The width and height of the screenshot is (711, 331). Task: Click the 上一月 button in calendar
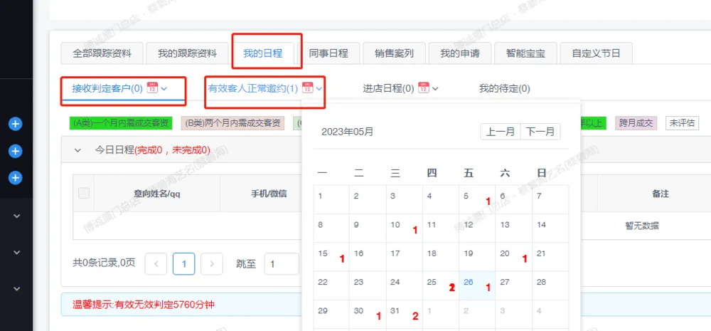(x=501, y=132)
